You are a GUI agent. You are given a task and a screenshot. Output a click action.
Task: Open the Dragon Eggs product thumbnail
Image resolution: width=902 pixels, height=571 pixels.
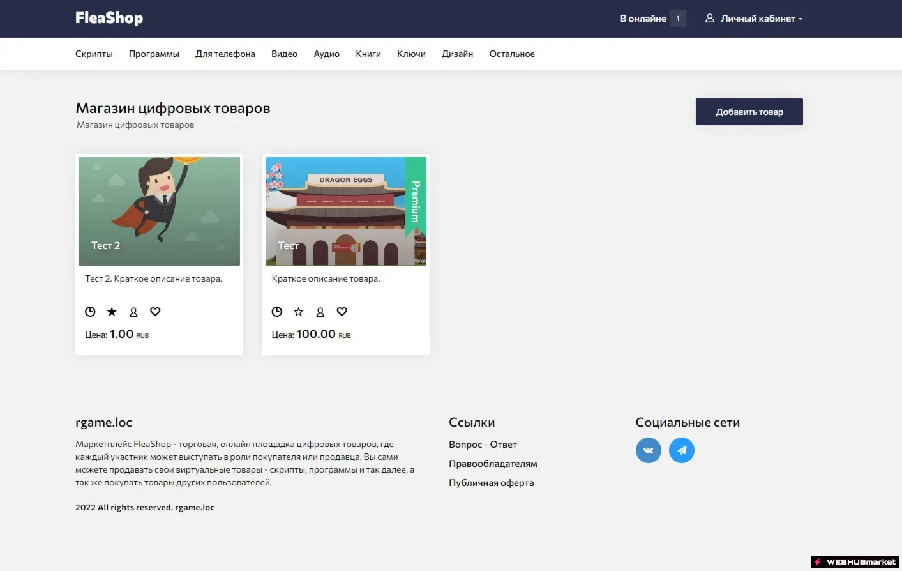pos(345,211)
